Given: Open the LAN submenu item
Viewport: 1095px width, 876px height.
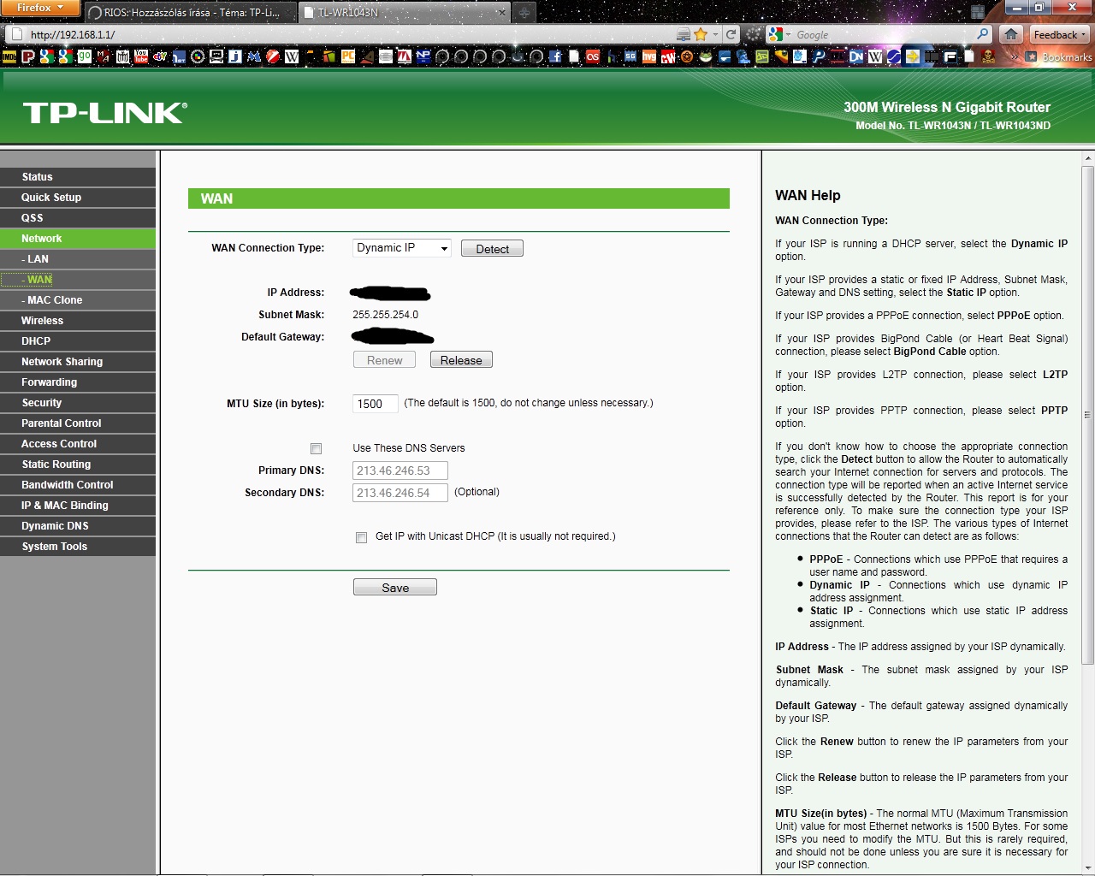Looking at the screenshot, I should coord(78,259).
